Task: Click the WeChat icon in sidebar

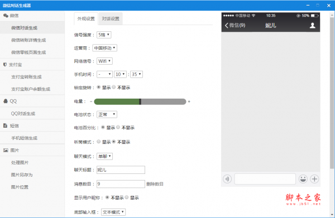Action: [x=6, y=16]
